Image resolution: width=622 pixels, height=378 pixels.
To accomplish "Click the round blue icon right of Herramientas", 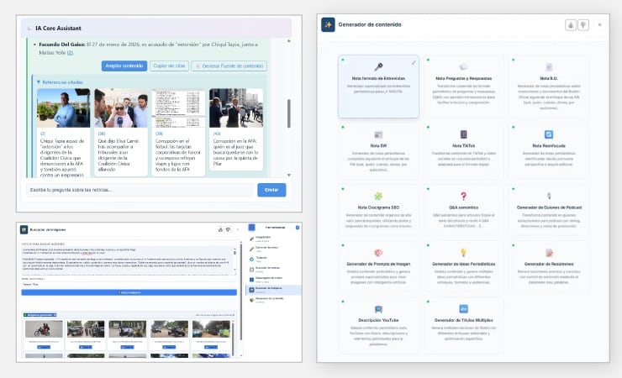I will click(298, 228).
